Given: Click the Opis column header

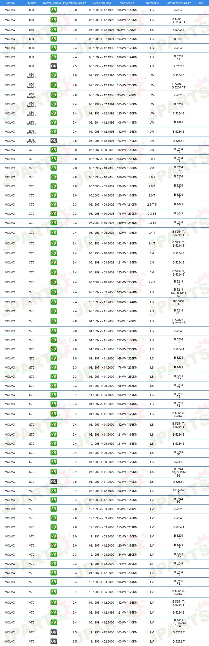Looking at the screenshot, I should coord(200,3).
